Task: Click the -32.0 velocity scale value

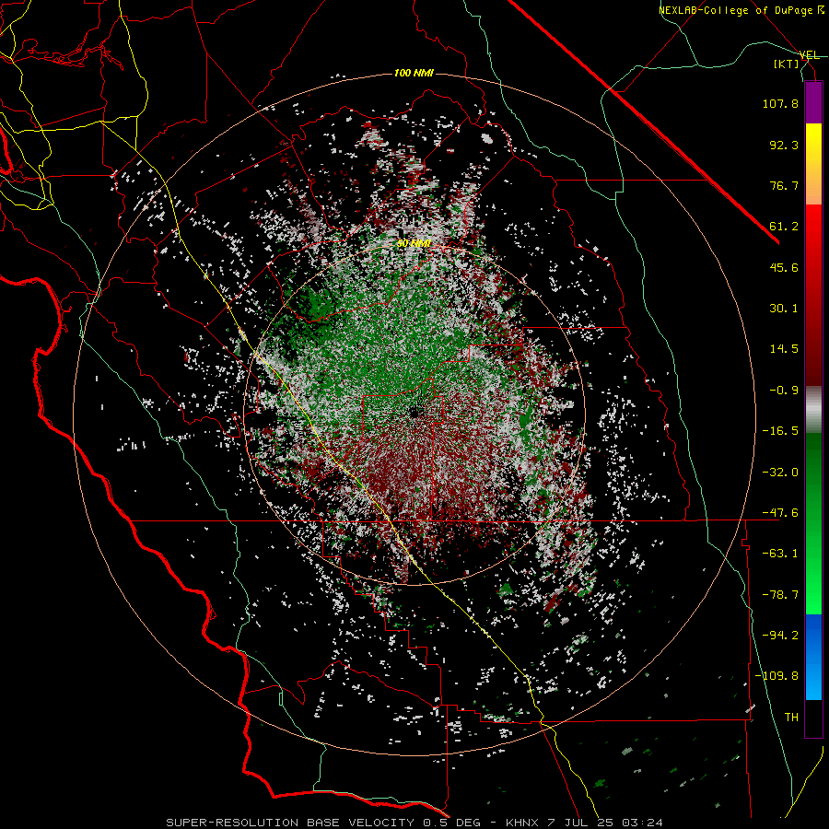Action: click(780, 473)
